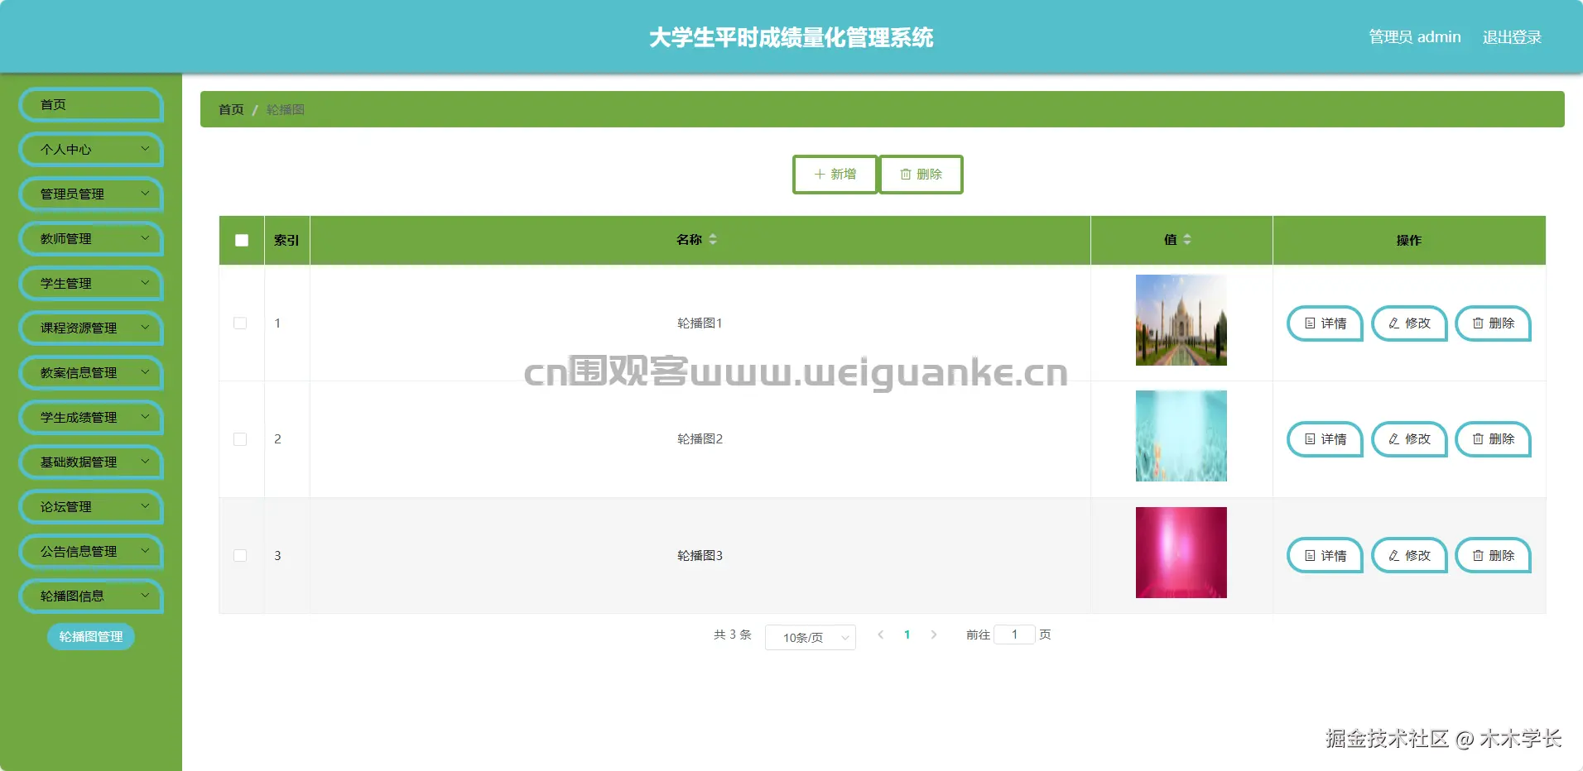Image resolution: width=1583 pixels, height=771 pixels.
Task: Click 首页 in the breadcrumb
Action: 231,110
